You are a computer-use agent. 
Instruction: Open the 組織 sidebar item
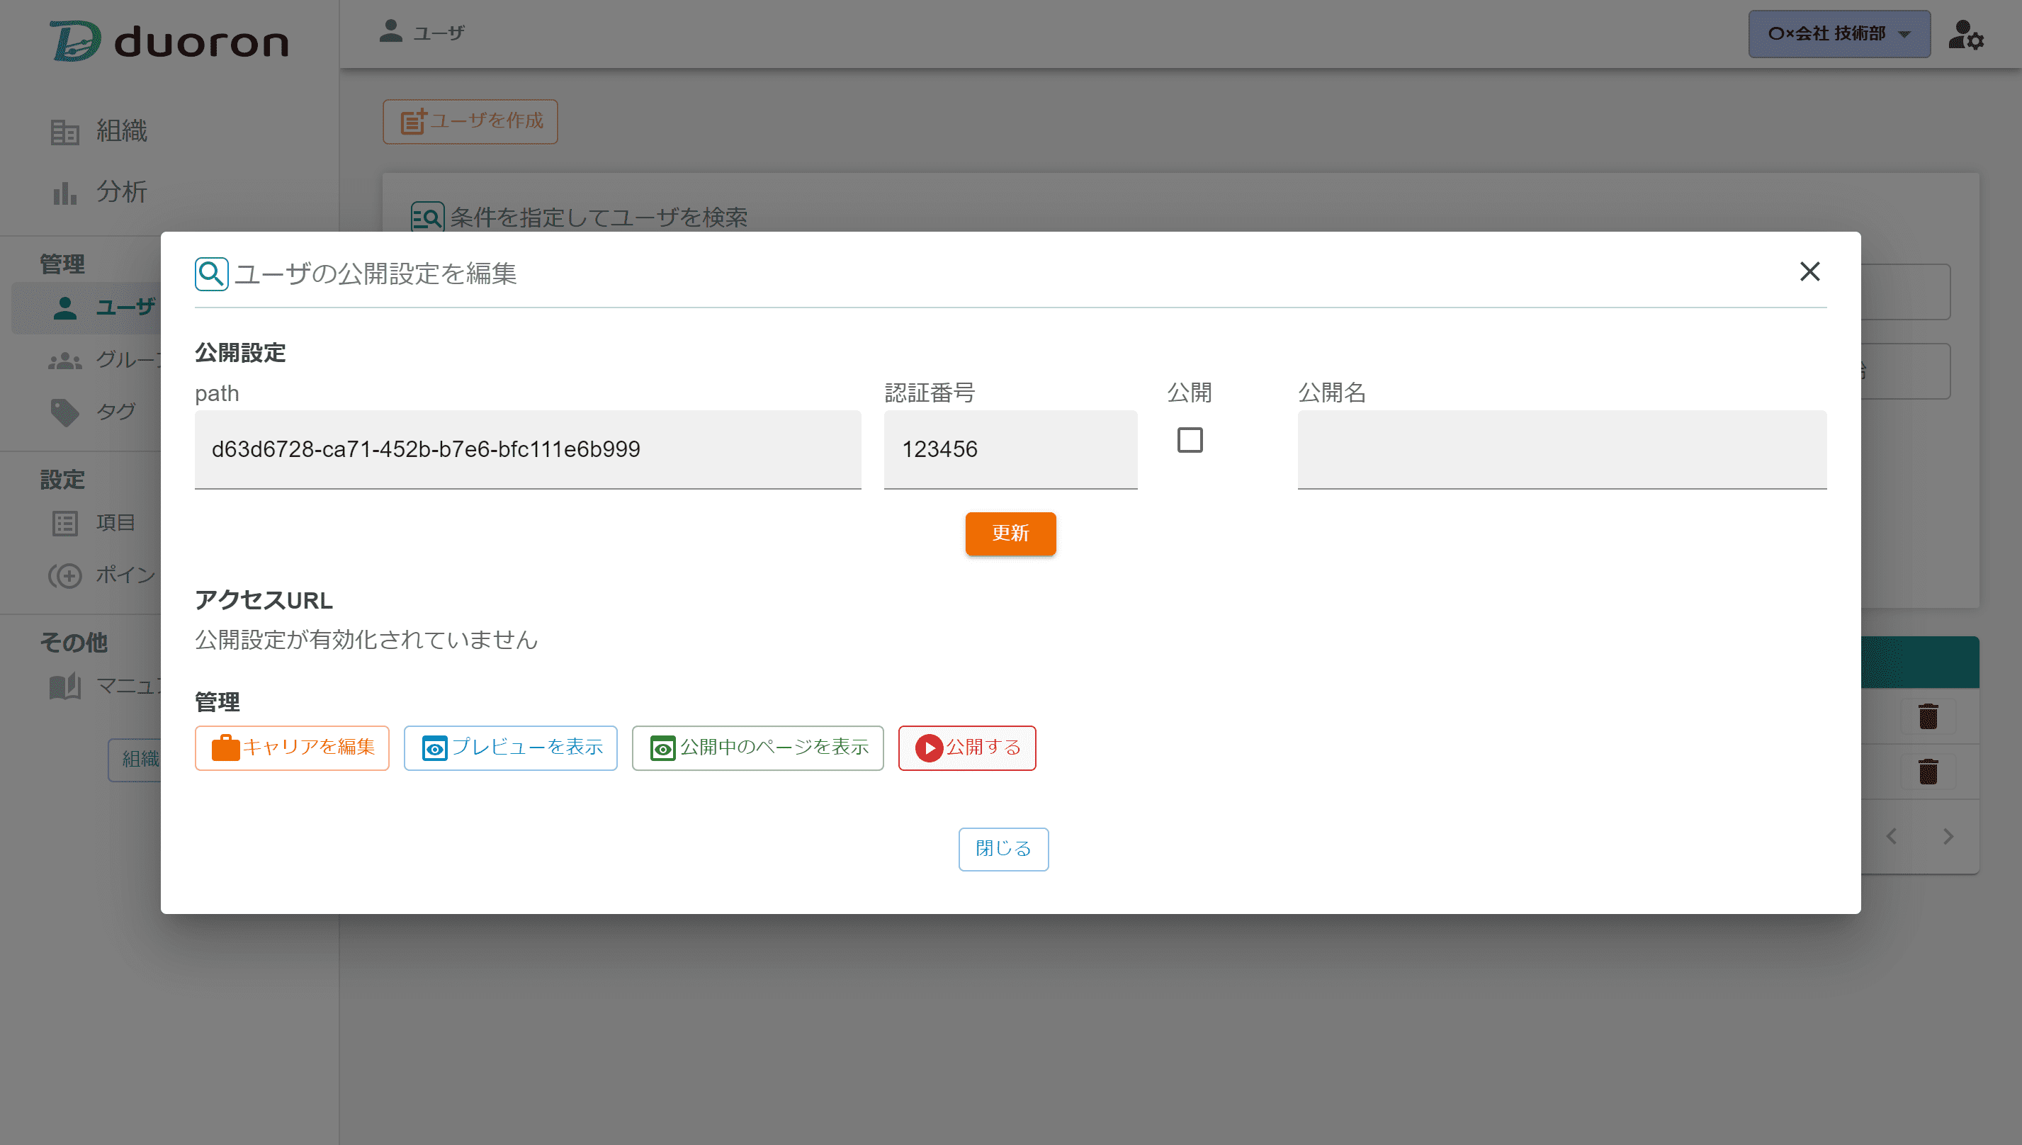(x=99, y=130)
